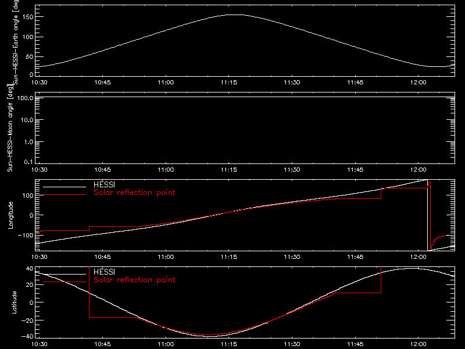The height and width of the screenshot is (349, 465).
Task: Click the 10.0 tick label on Moon angle plot
Action: tap(27, 120)
